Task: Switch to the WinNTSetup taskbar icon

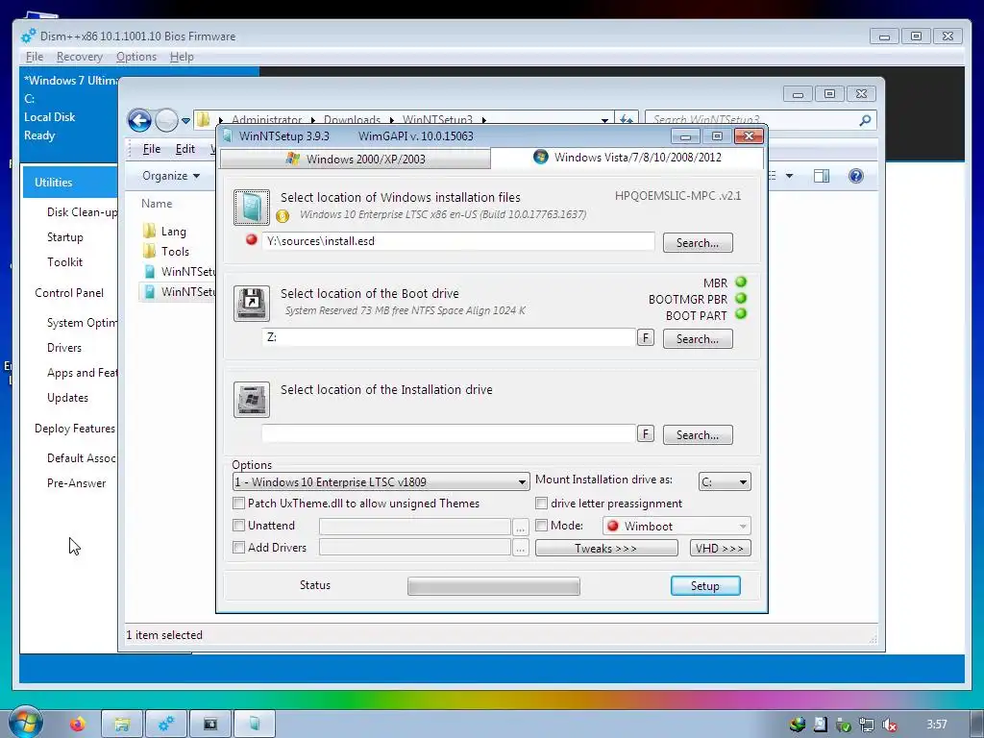Action: pyautogui.click(x=255, y=725)
